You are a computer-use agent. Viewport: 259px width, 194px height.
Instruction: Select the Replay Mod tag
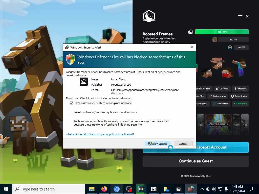pyautogui.click(x=221, y=104)
